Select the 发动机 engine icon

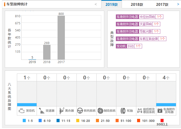point(22,111)
